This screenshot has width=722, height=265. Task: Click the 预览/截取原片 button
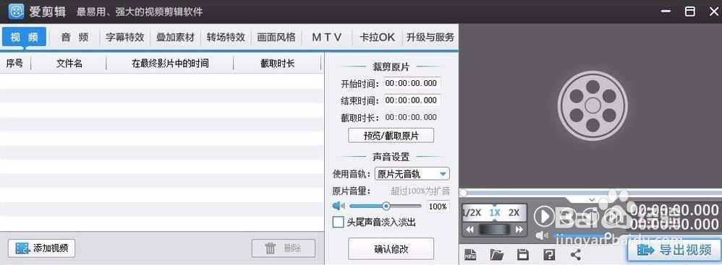coord(391,136)
